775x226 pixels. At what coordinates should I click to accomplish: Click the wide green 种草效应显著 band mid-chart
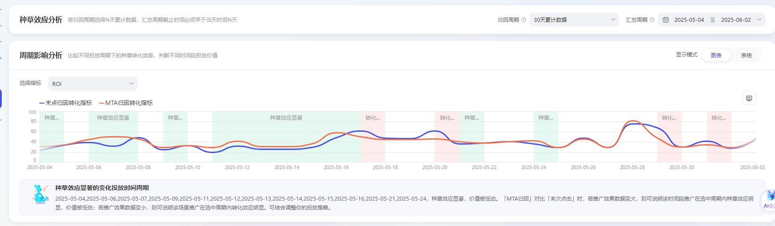286,133
